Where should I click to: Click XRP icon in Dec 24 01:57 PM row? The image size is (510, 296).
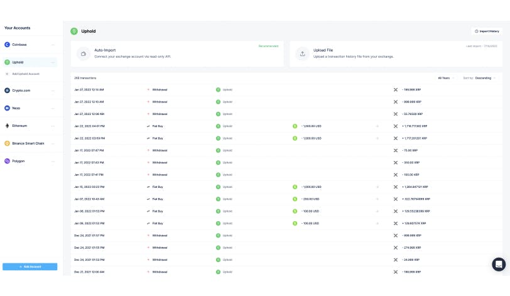pos(396,236)
